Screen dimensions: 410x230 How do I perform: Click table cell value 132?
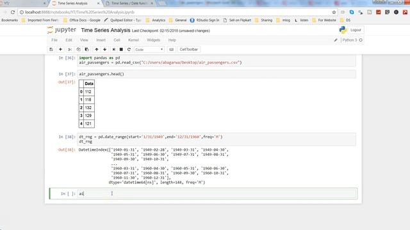[88, 108]
